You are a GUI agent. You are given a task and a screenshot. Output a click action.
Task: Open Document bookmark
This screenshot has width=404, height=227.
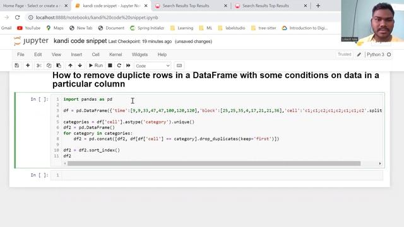pyautogui.click(x=111, y=28)
